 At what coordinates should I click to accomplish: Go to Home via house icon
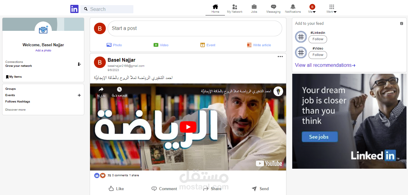click(215, 7)
